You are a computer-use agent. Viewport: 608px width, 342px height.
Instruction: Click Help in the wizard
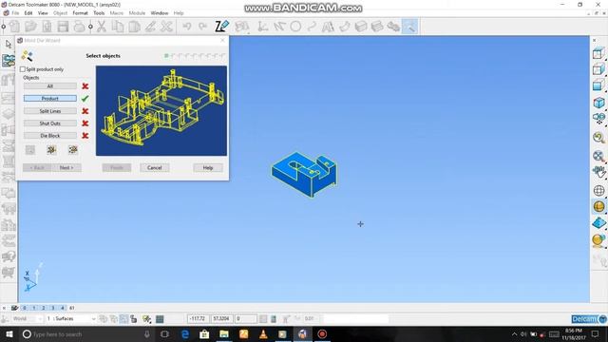208,167
